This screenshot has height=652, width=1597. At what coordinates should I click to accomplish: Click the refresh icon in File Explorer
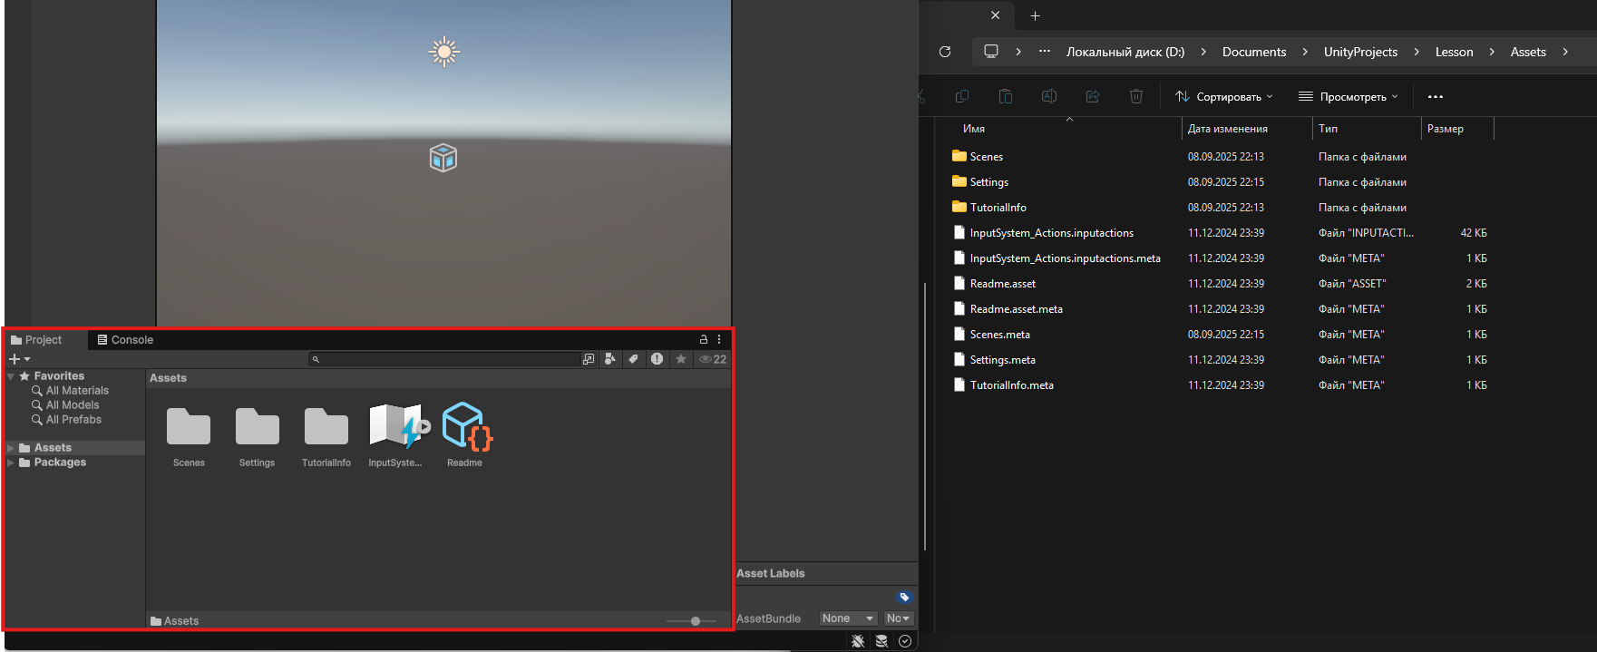click(945, 52)
